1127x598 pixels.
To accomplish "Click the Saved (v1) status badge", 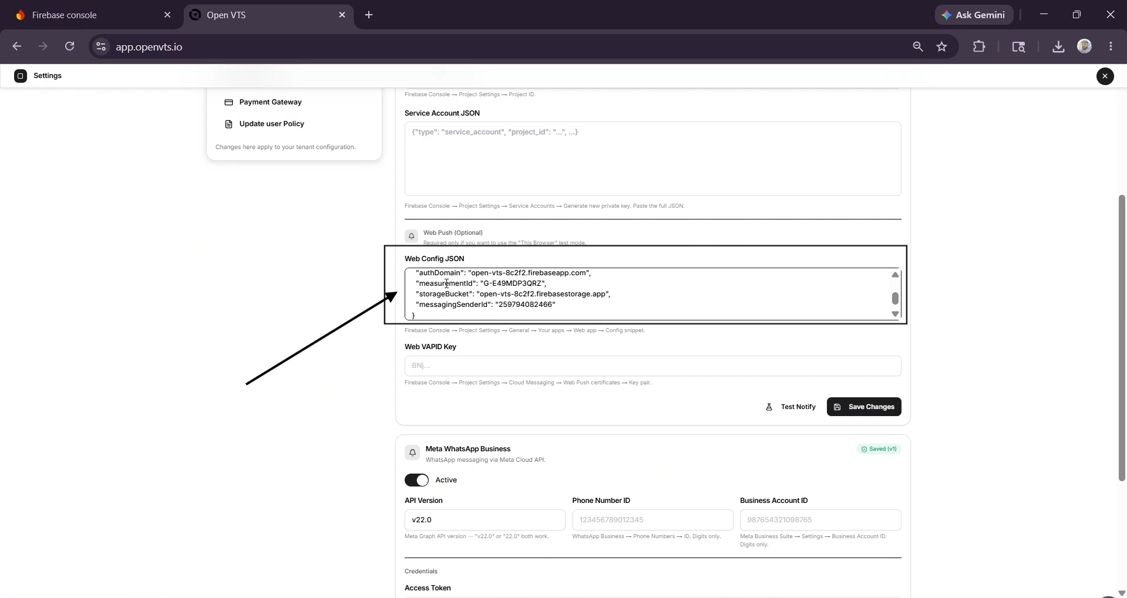I will click(x=879, y=449).
